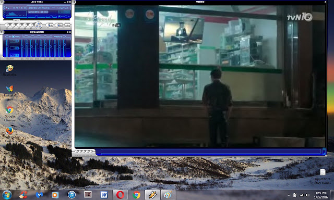Image resolution: width=334 pixels, height=200 pixels.
Task: Click the equalizer preamp slider
Action: point(7,48)
